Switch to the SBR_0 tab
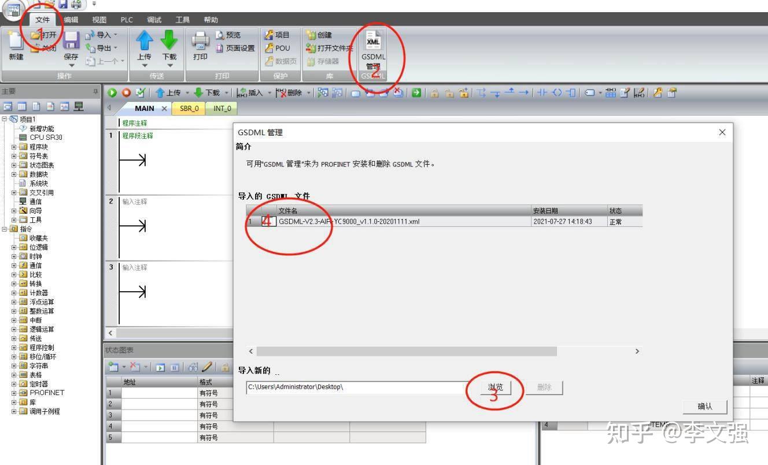The width and height of the screenshot is (768, 465). pyautogui.click(x=189, y=108)
